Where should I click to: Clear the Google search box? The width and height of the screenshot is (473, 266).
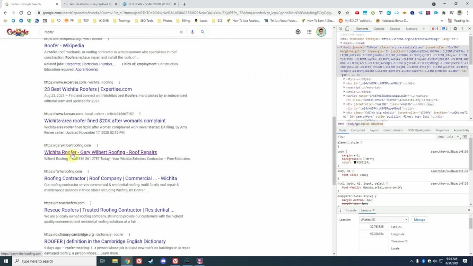tap(181, 32)
